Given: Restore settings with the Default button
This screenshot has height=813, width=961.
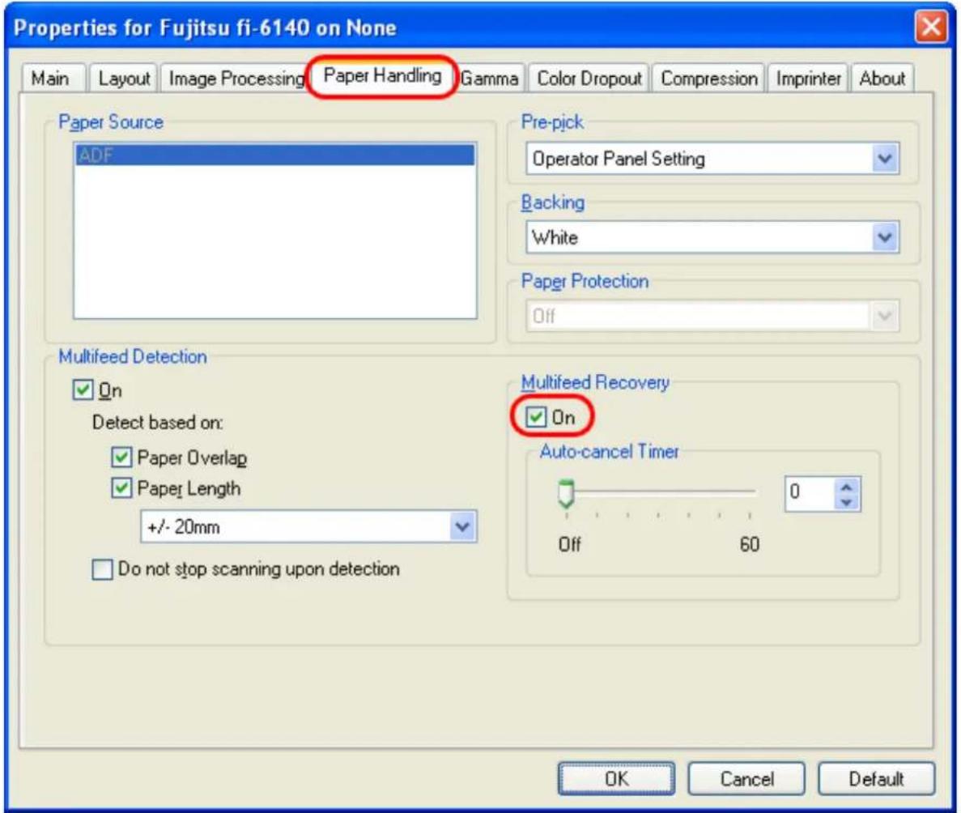Looking at the screenshot, I should pyautogui.click(x=877, y=779).
